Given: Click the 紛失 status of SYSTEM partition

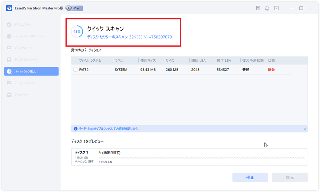Looking at the screenshot, I should click(x=271, y=70).
